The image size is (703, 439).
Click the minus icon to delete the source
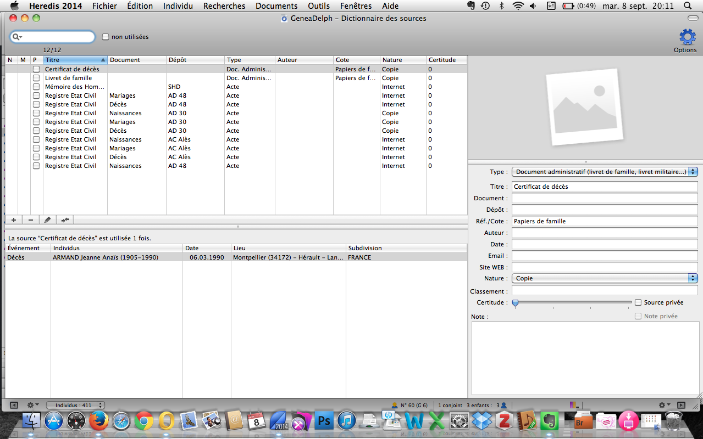tap(31, 220)
